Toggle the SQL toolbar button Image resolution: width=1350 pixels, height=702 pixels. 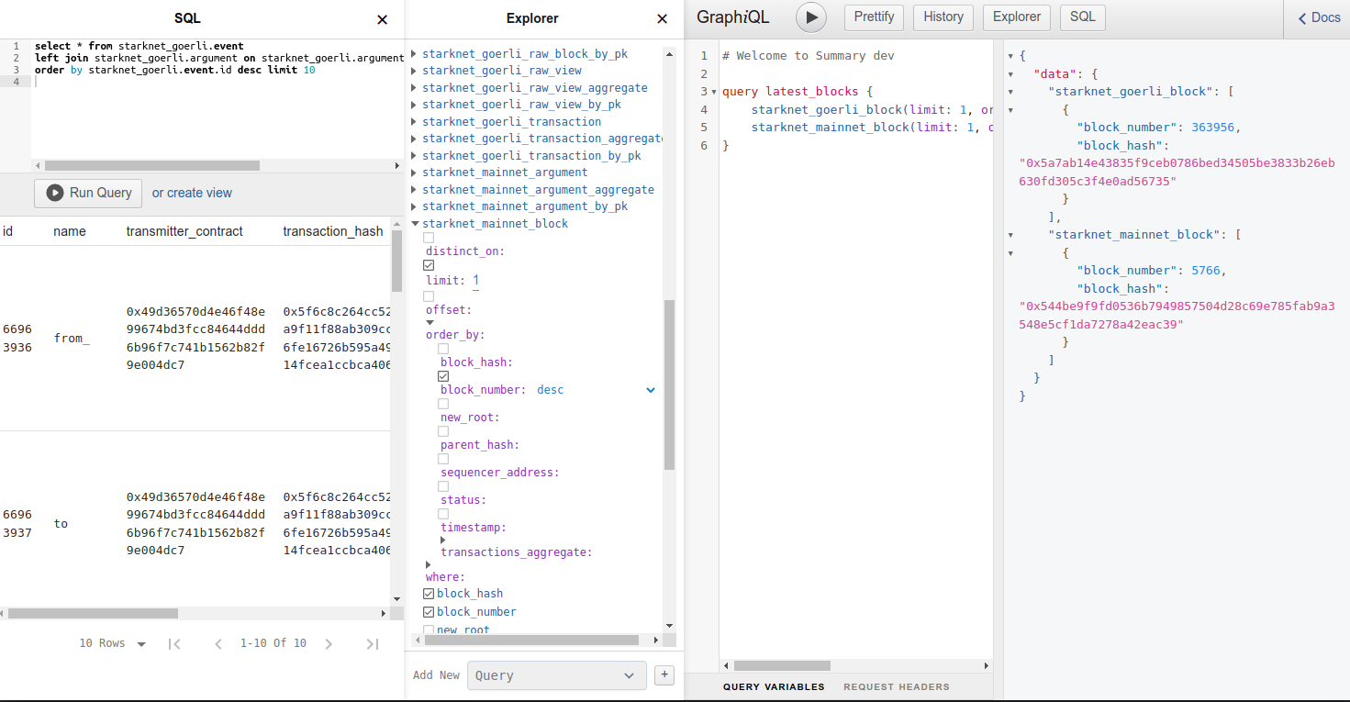pyautogui.click(x=1083, y=17)
